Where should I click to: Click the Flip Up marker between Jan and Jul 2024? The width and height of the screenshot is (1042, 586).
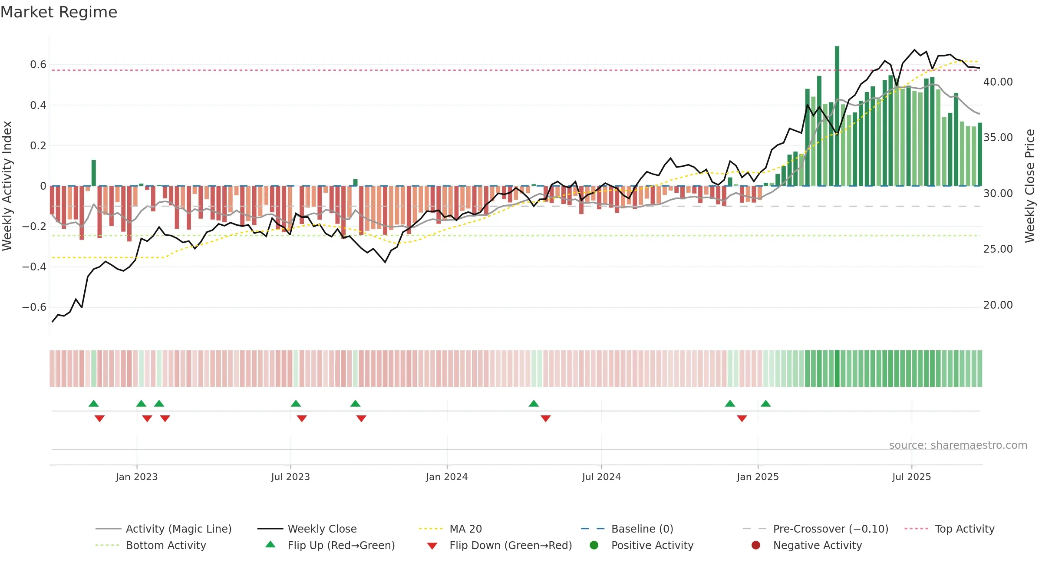tap(534, 404)
